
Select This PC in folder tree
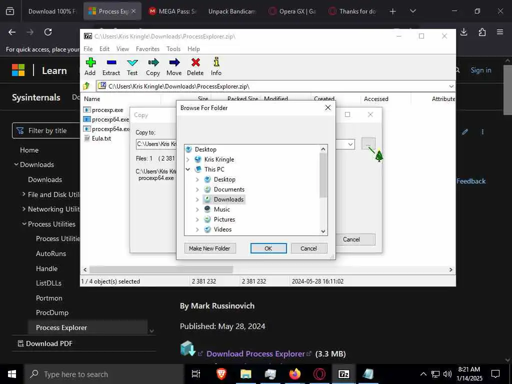(x=214, y=169)
